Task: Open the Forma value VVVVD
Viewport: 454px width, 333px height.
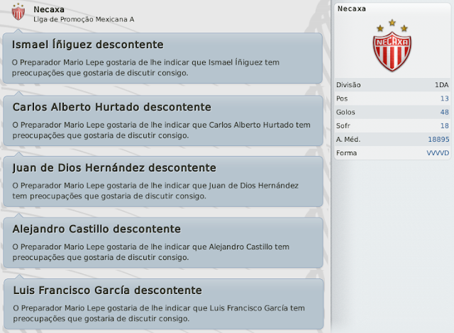Action: click(x=438, y=153)
